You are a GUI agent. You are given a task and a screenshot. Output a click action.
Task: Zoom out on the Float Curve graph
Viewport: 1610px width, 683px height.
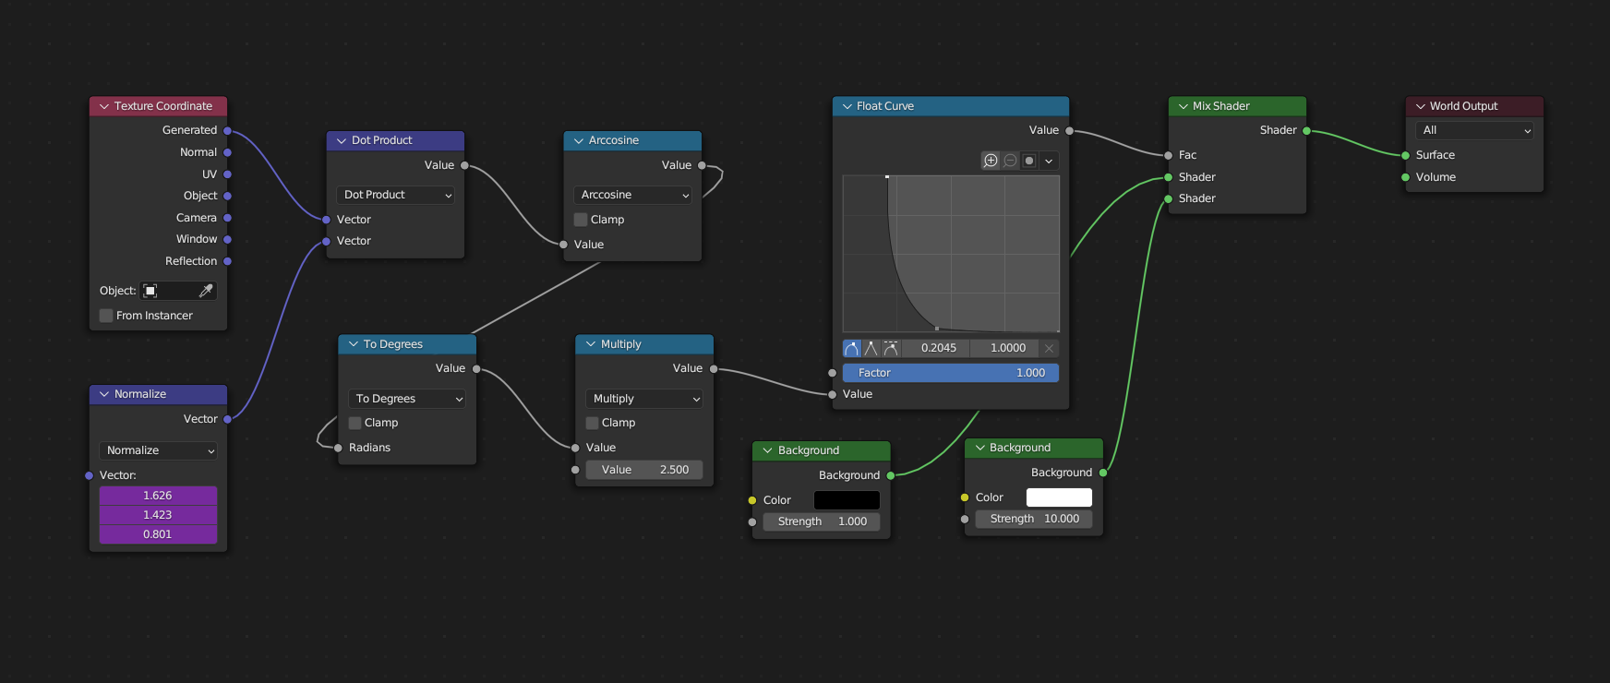1010,161
